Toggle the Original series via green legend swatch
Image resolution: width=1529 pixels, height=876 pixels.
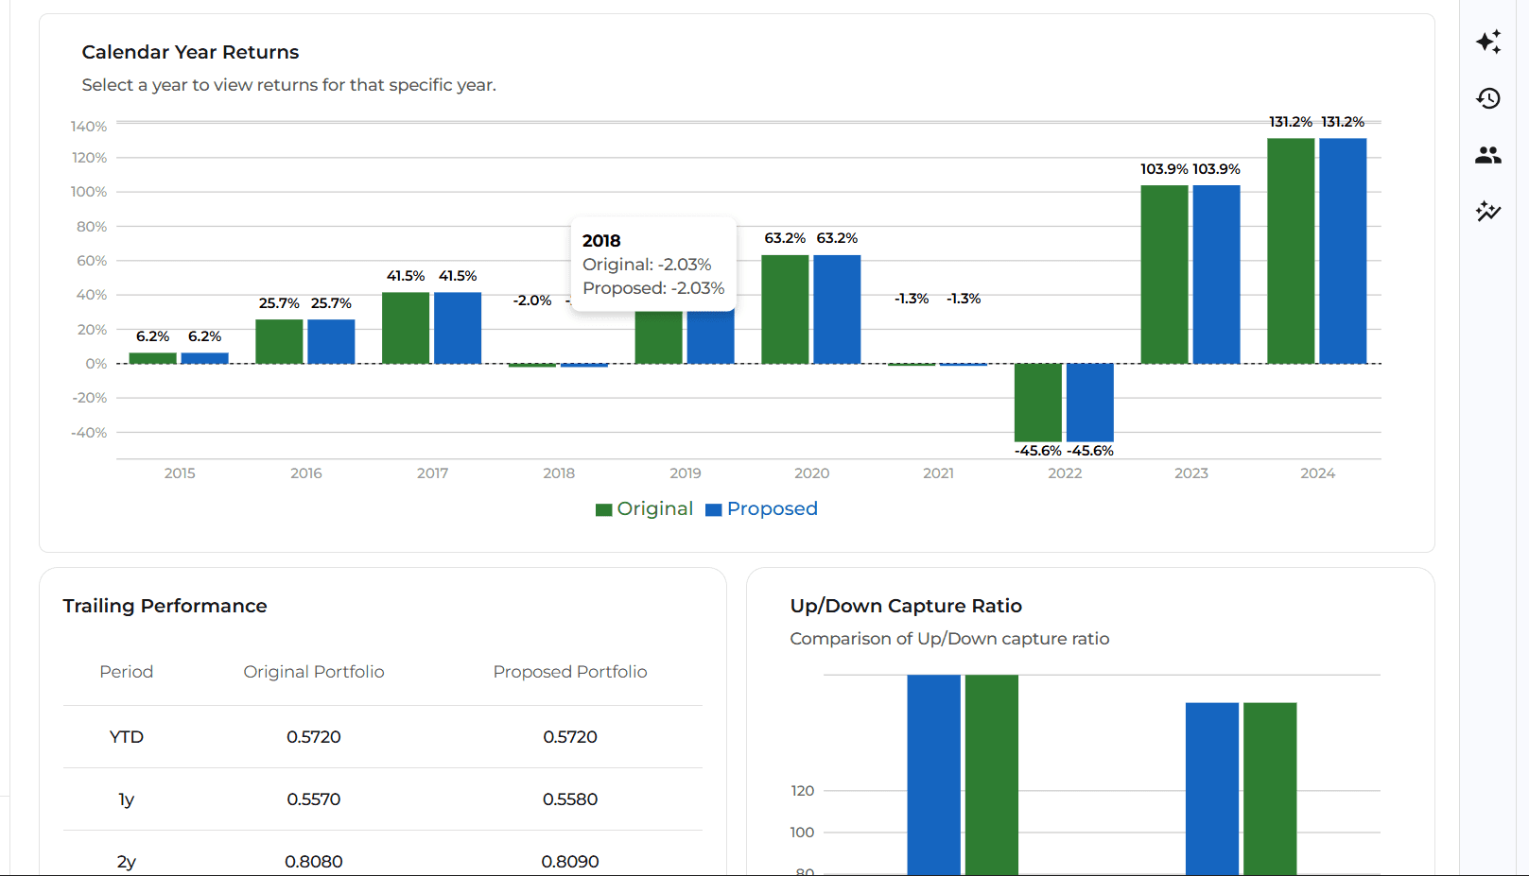coord(603,508)
